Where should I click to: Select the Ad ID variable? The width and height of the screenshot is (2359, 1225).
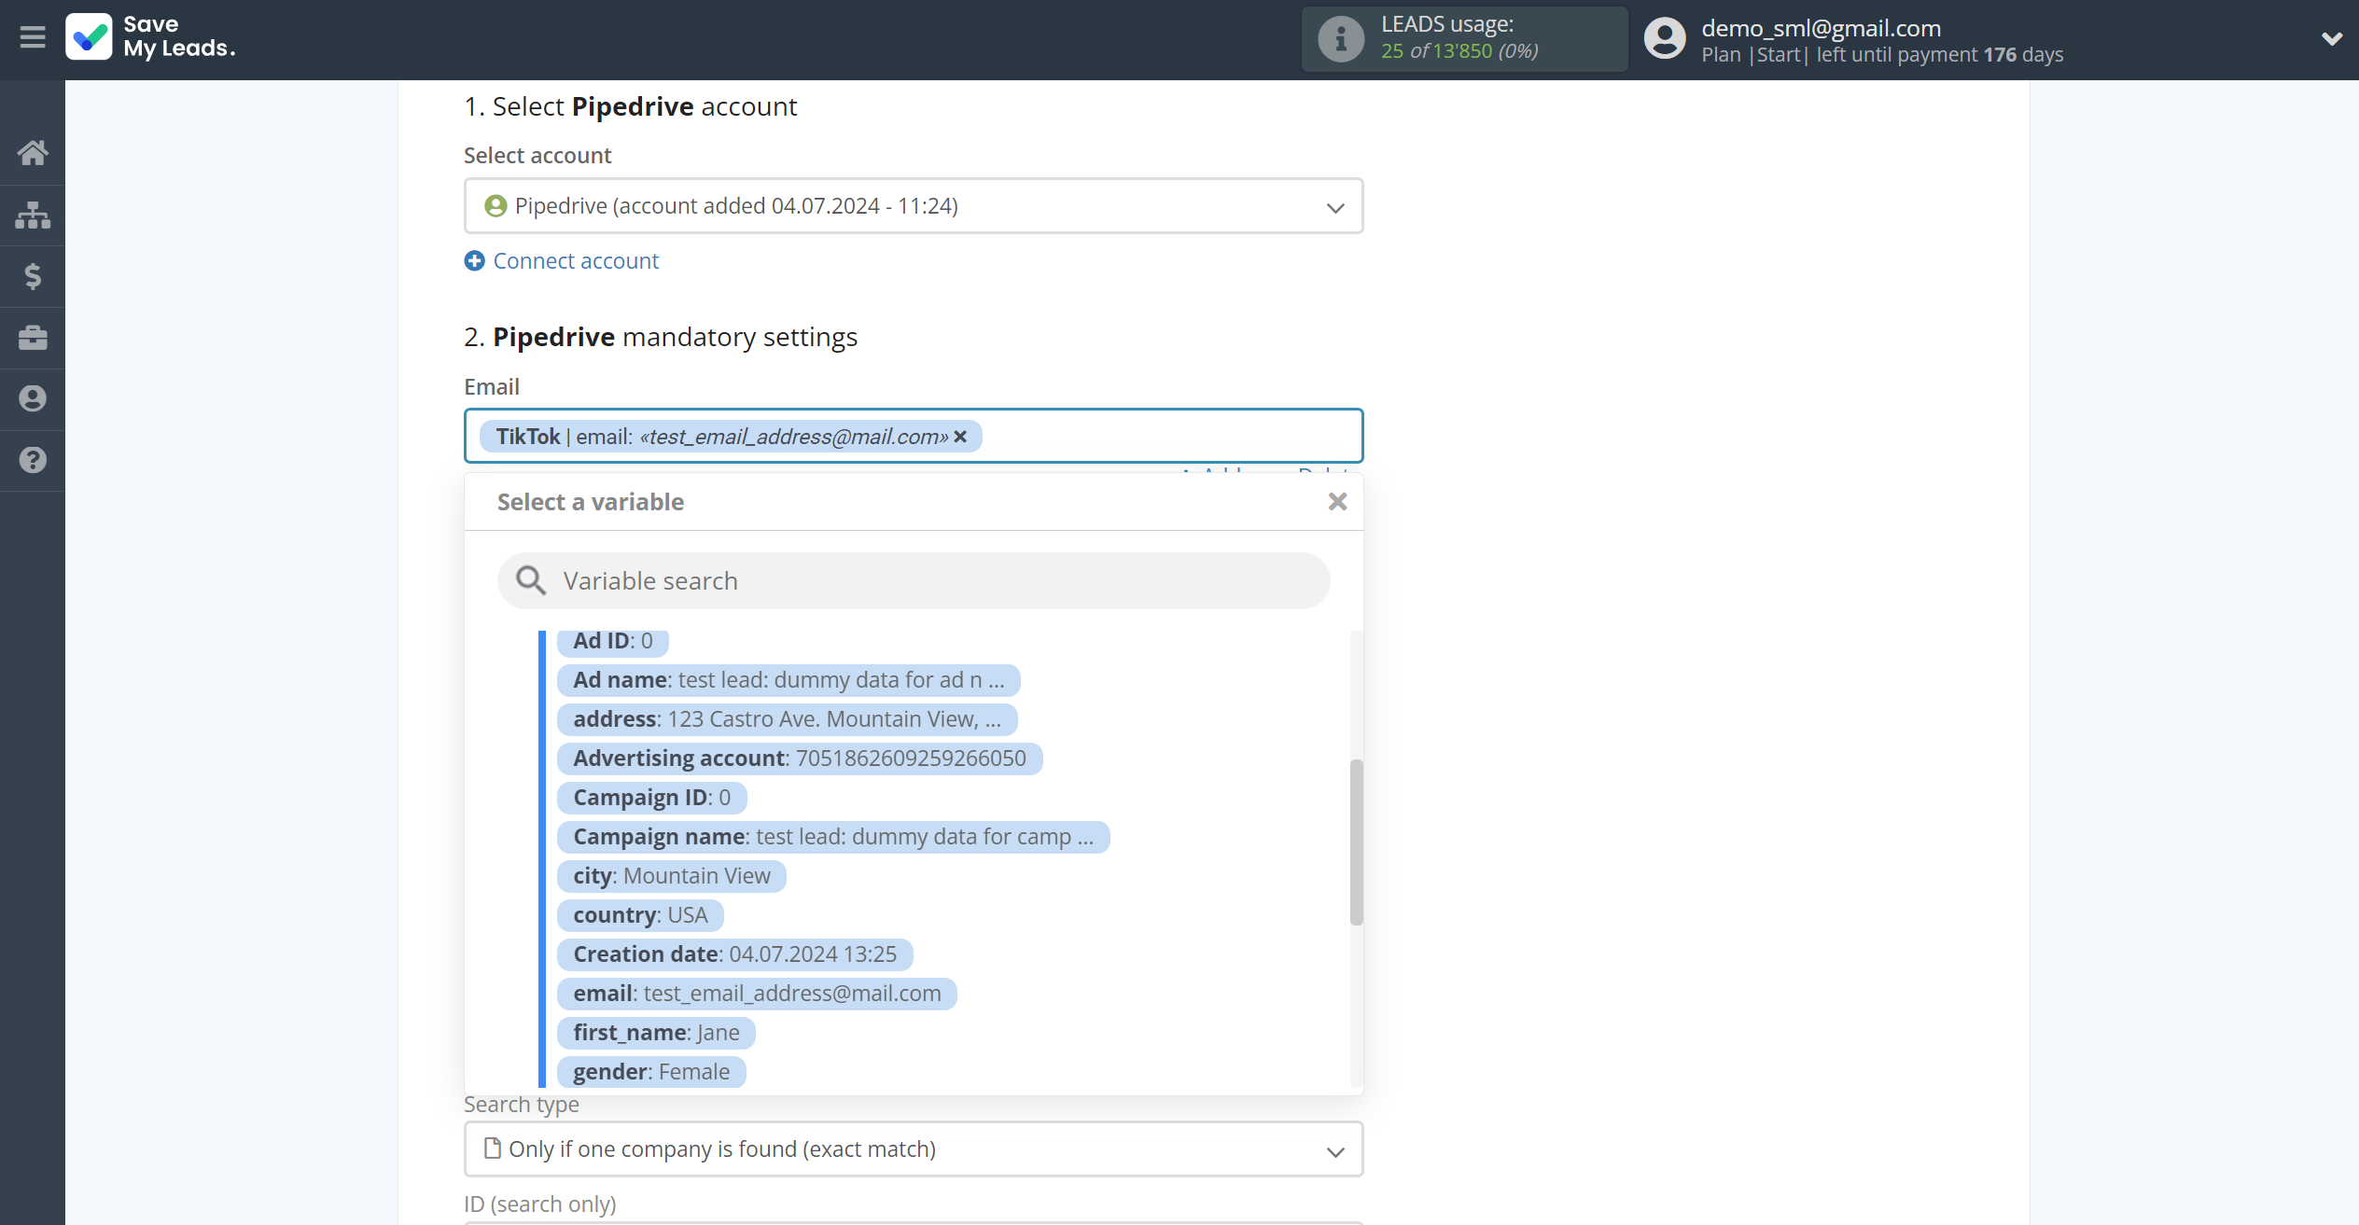pyautogui.click(x=613, y=641)
